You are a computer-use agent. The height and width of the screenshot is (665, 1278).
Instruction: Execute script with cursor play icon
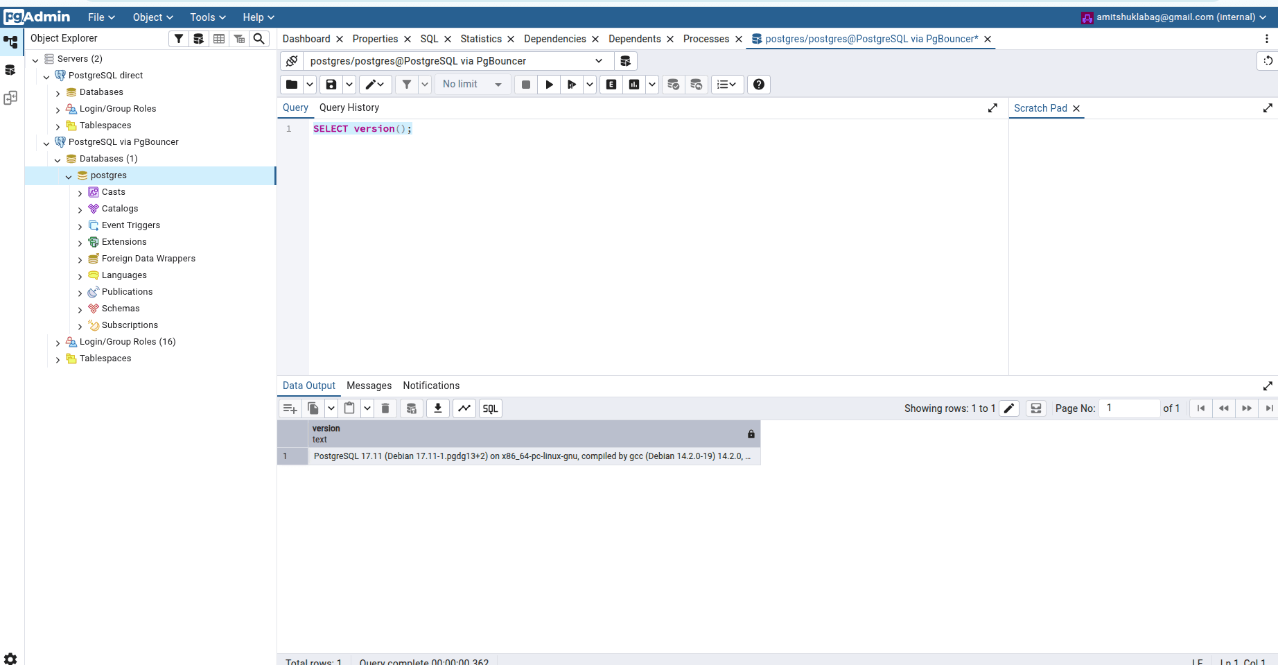[572, 85]
